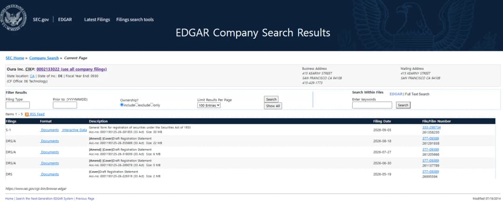This screenshot has height=208, width=503.
Task: Click the Show All button
Action: (x=273, y=106)
